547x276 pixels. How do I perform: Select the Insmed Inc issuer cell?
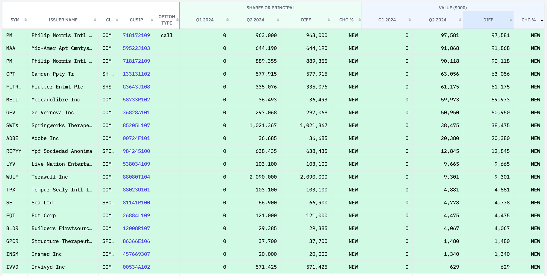(63, 254)
